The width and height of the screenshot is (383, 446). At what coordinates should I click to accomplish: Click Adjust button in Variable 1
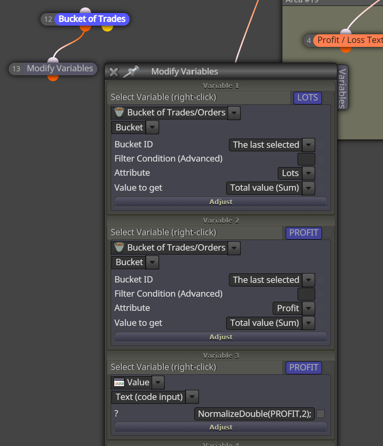tap(221, 202)
